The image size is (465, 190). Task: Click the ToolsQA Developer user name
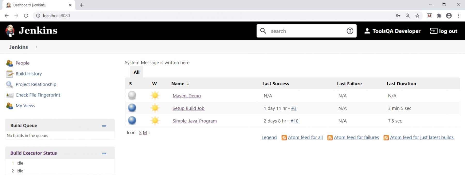[x=396, y=31]
